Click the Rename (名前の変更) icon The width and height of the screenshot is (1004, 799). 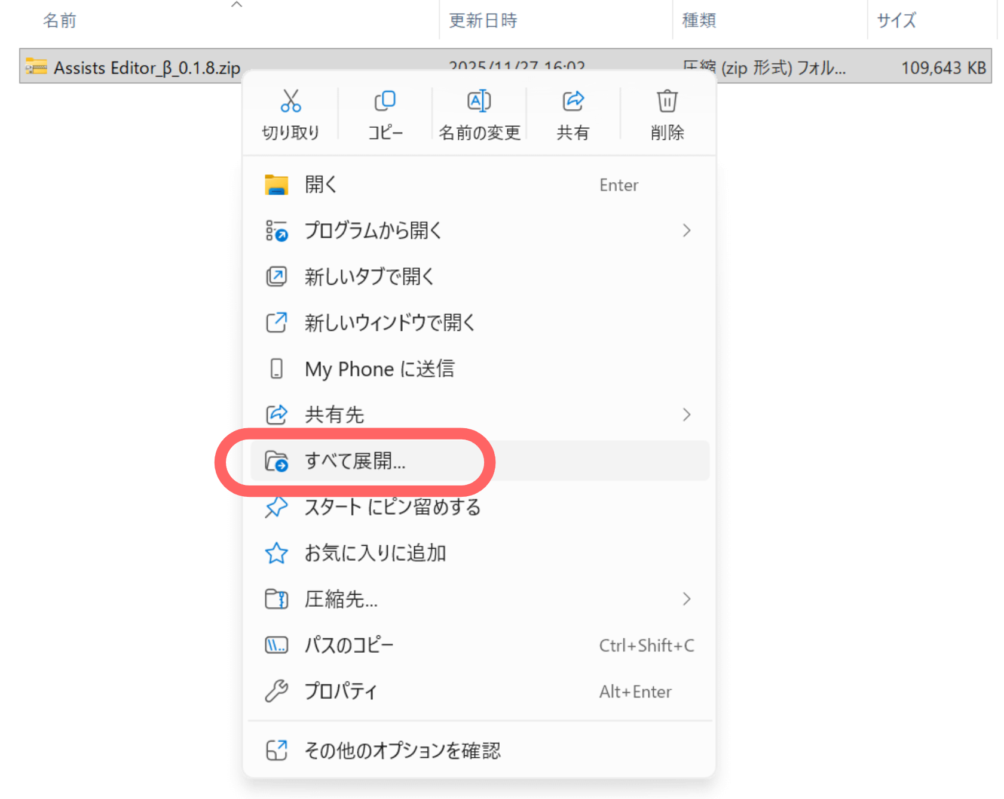tap(479, 102)
